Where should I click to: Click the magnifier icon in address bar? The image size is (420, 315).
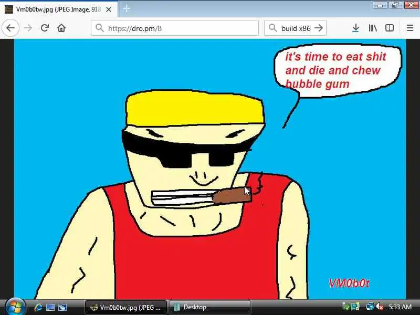pos(100,28)
